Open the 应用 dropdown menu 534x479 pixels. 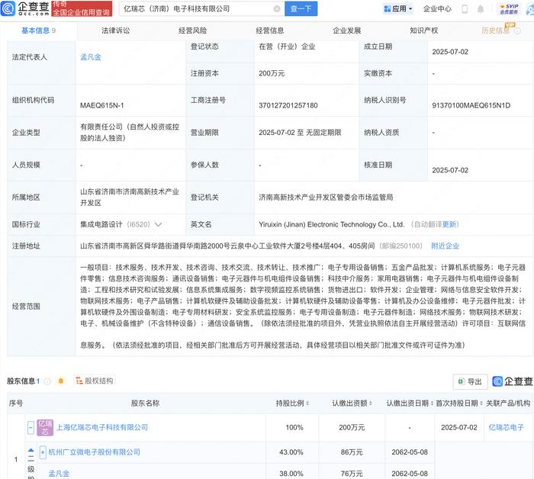tap(397, 9)
